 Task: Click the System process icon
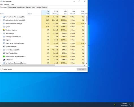click(4, 27)
